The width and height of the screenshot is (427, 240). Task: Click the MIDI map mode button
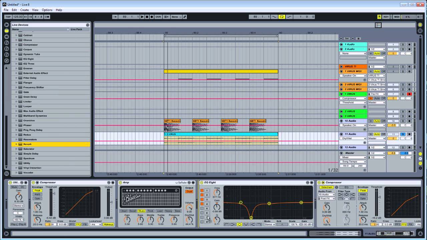click(397, 17)
